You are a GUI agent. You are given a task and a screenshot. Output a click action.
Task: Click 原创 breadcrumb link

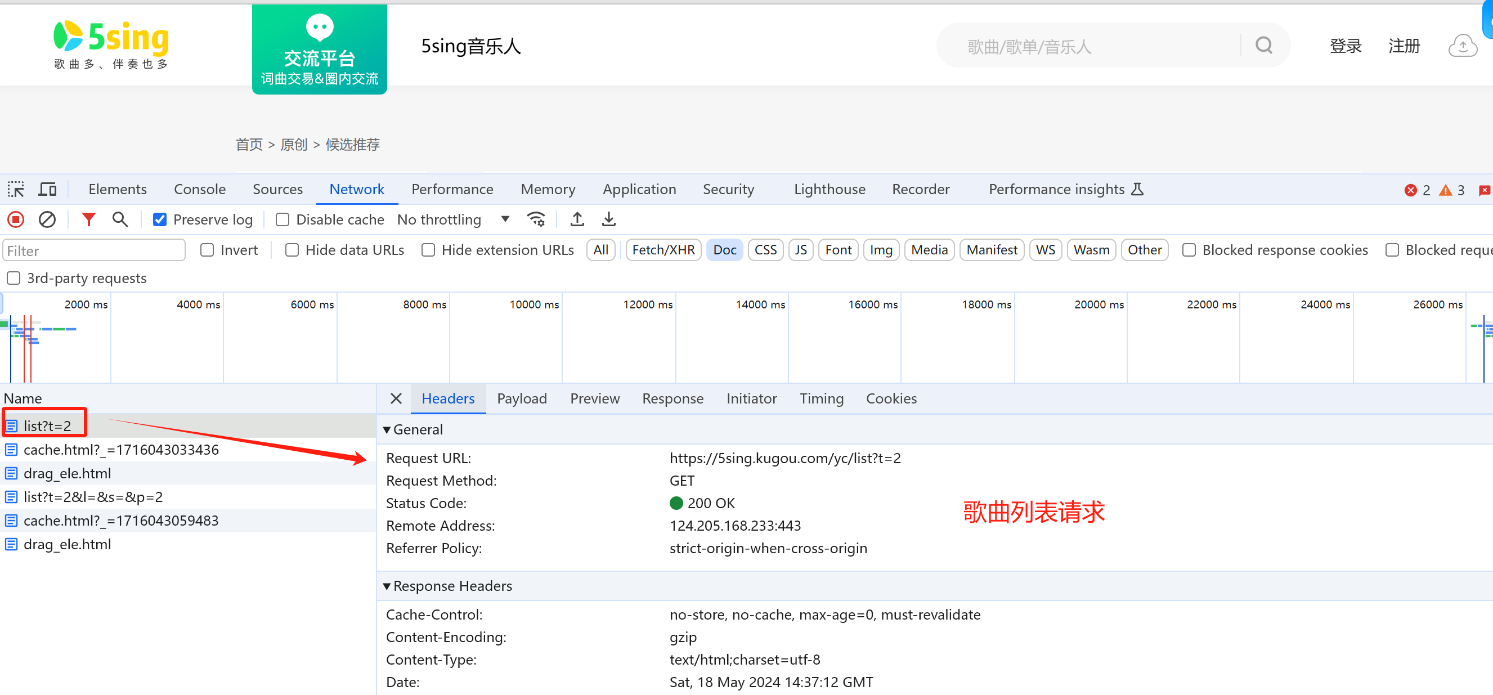pyautogui.click(x=294, y=144)
